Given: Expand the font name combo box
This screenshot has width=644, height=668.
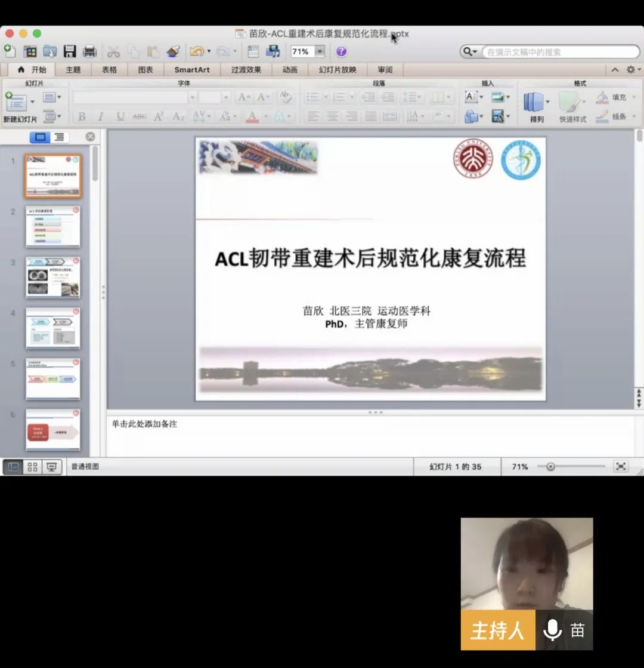Looking at the screenshot, I should point(192,97).
